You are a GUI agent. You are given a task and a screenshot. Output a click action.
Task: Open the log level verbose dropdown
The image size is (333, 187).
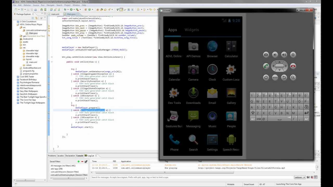point(300,177)
